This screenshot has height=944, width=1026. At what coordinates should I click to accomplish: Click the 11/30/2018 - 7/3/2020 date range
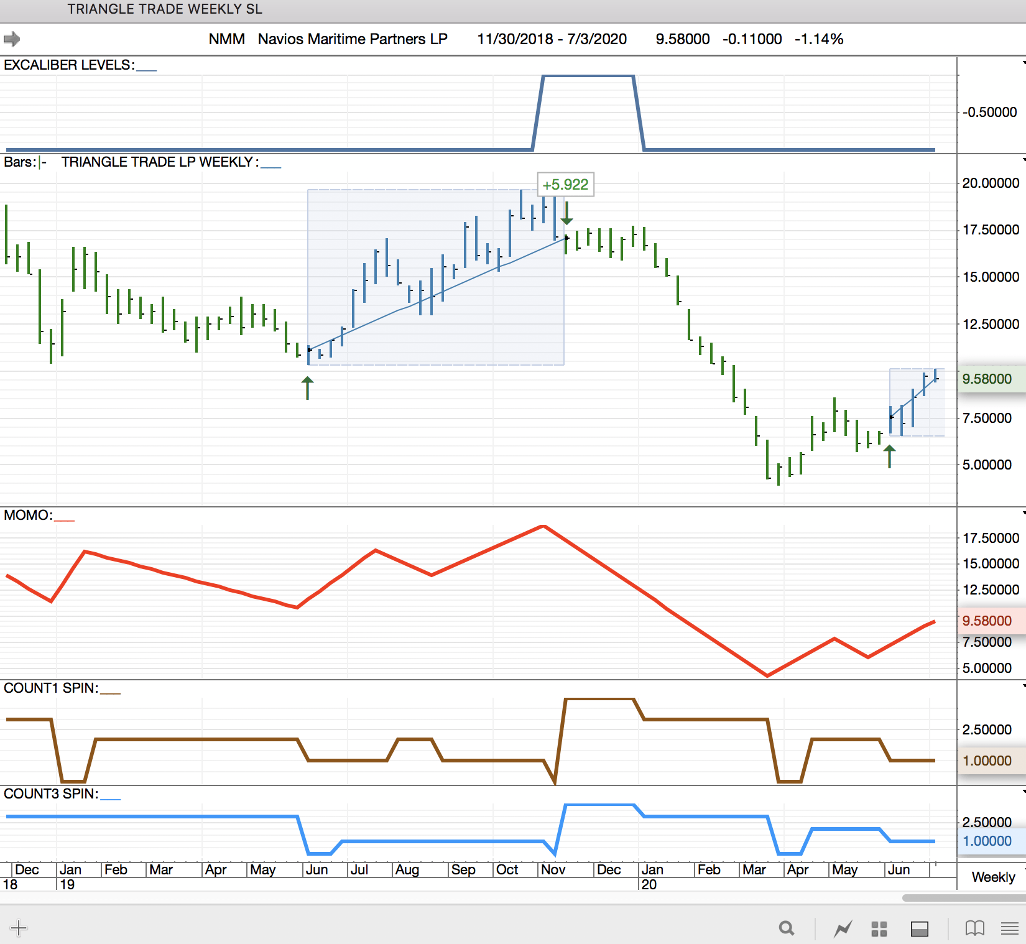click(552, 39)
